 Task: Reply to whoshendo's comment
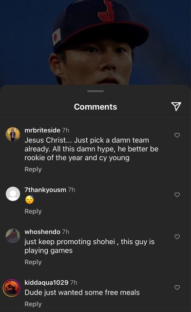tap(33, 262)
